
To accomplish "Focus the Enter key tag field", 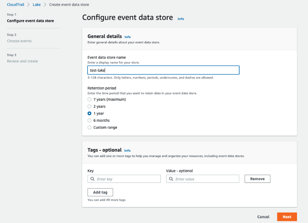I will (124, 179).
